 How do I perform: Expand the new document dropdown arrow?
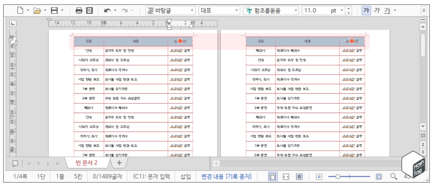[x=28, y=11]
